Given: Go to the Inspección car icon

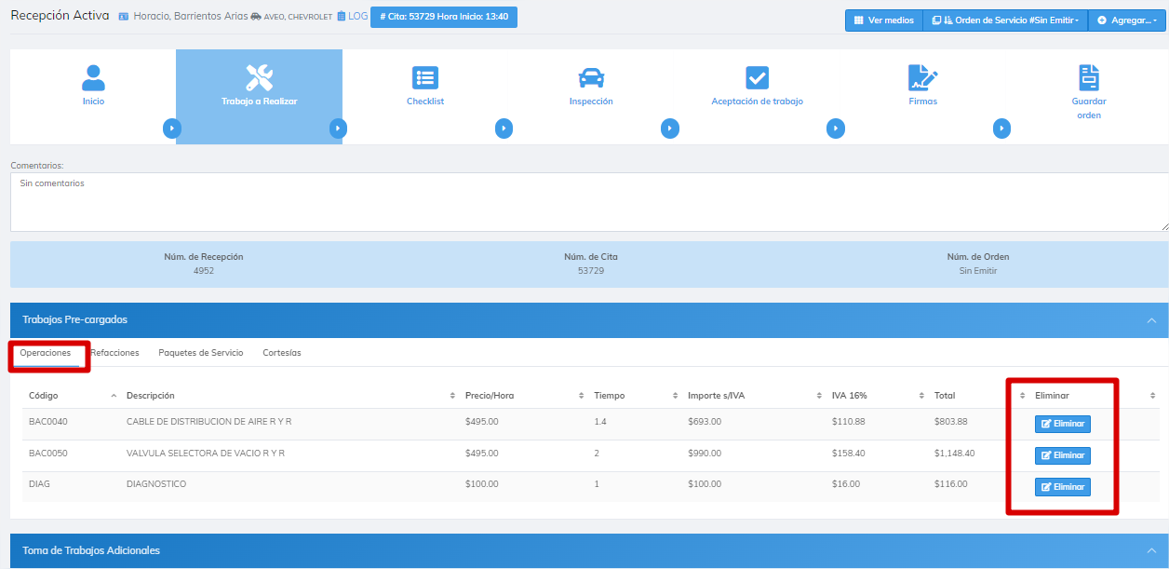Looking at the screenshot, I should [591, 77].
